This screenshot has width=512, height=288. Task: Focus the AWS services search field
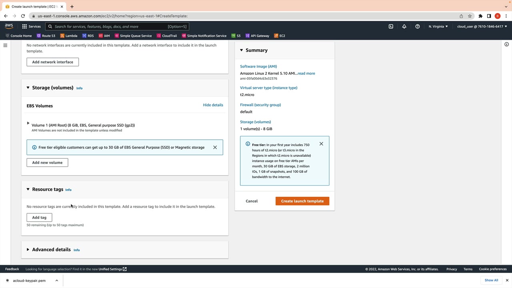[x=117, y=26]
